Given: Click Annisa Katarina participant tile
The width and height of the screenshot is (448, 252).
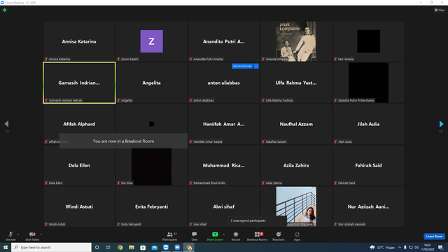Looking at the screenshot, I should 79,41.
